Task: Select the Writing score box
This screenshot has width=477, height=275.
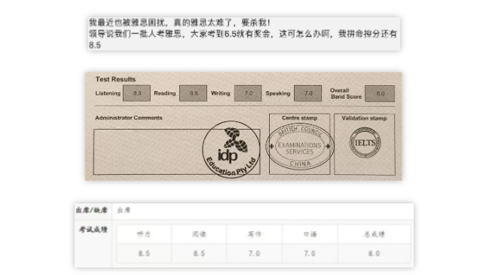Action: [248, 93]
